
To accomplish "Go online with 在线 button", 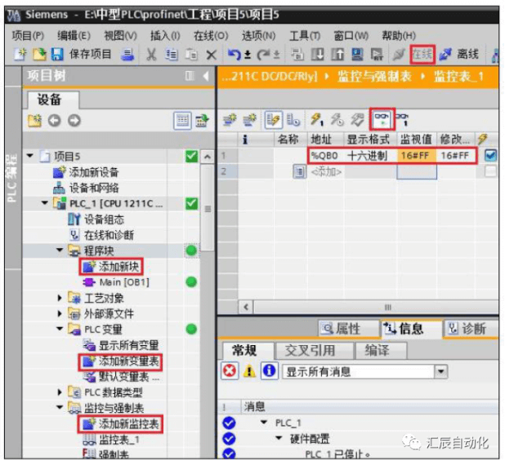I will pyautogui.click(x=422, y=55).
